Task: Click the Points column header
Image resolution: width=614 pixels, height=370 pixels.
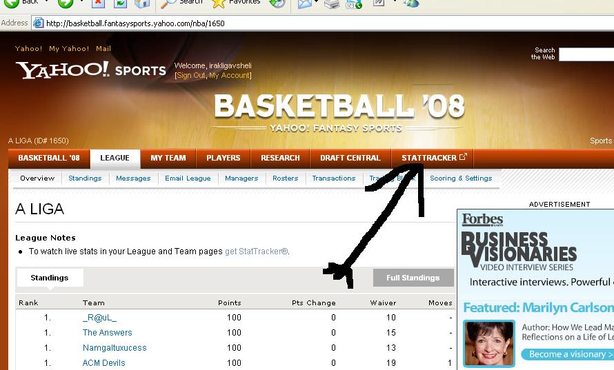Action: (x=230, y=302)
